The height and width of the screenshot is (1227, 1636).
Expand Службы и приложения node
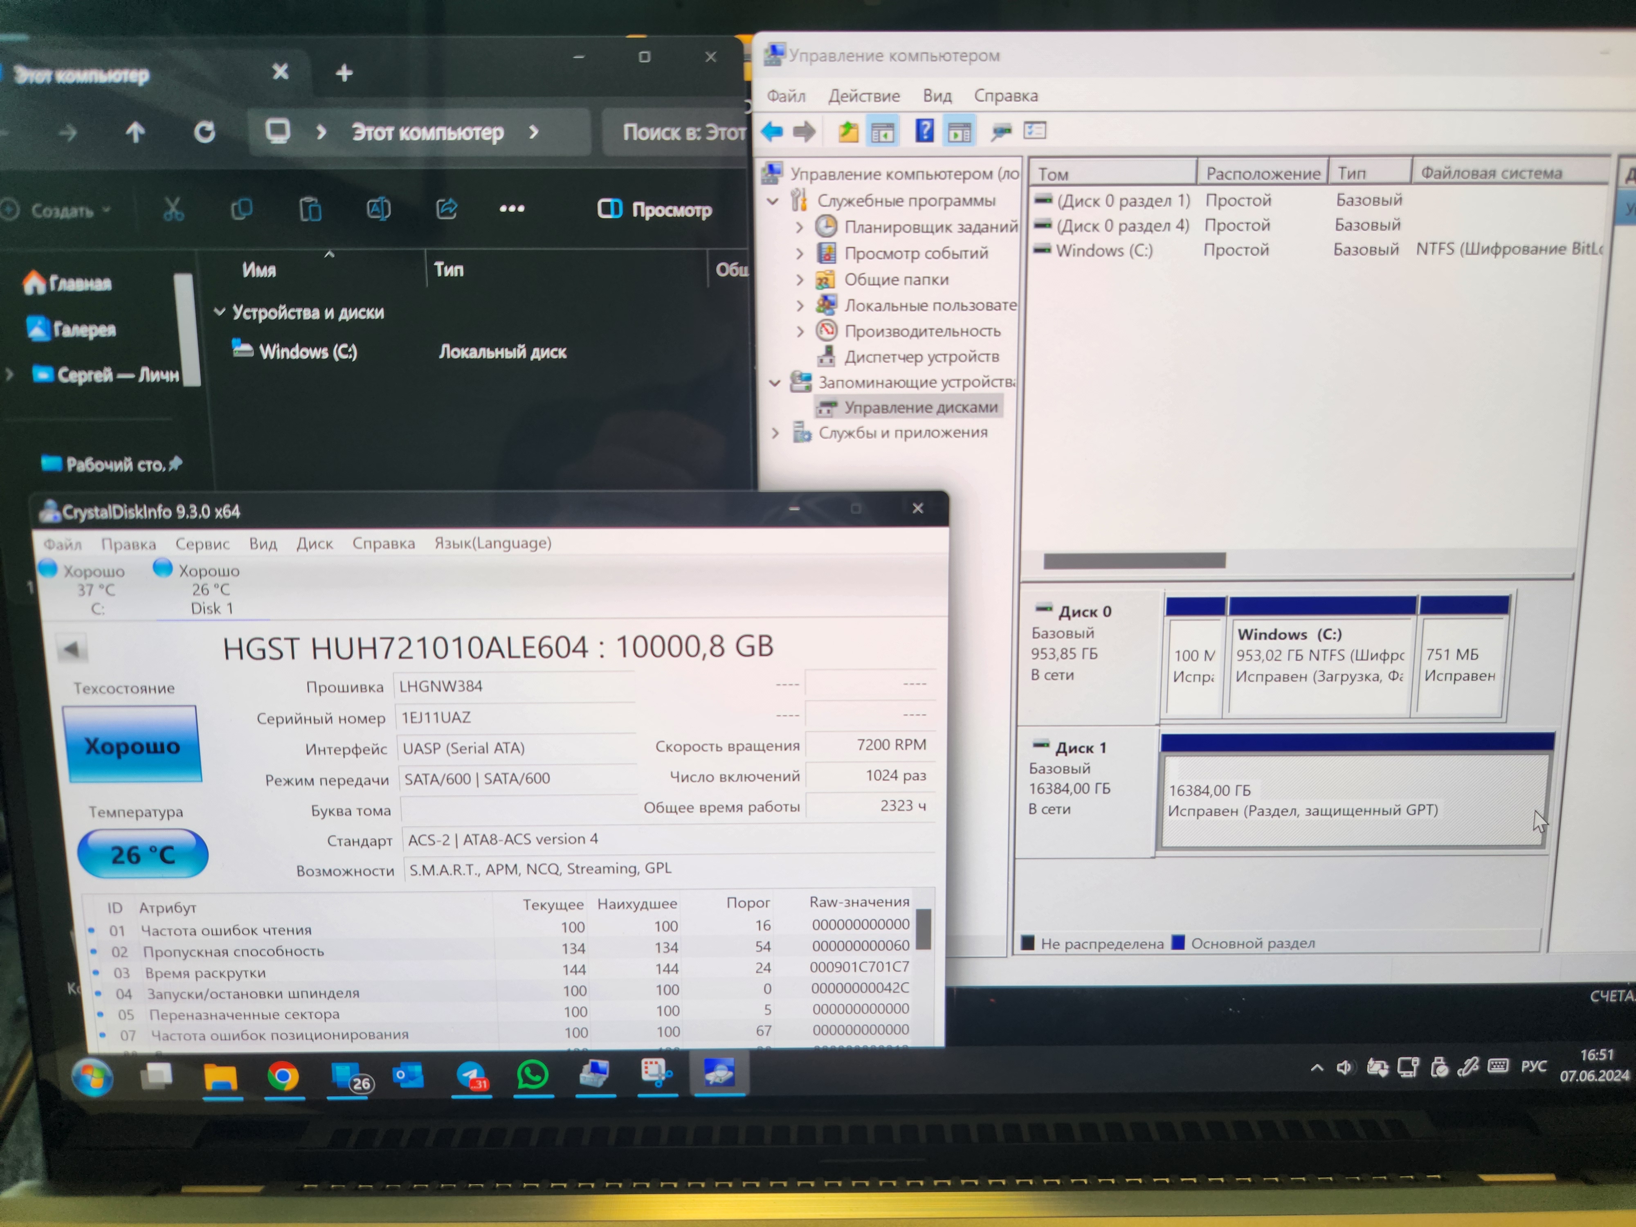[x=774, y=433]
